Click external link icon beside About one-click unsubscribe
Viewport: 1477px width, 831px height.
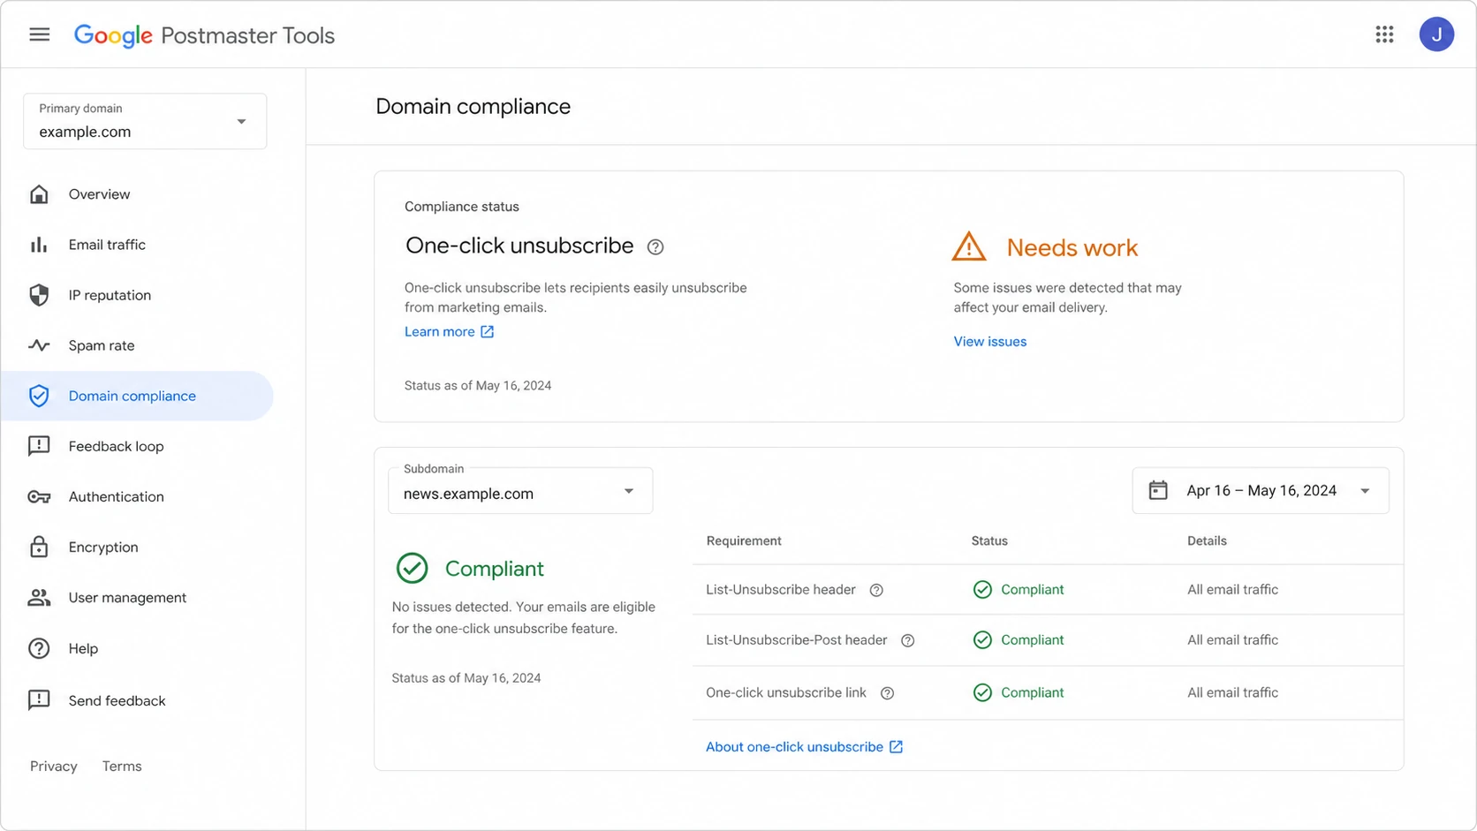[x=896, y=747]
